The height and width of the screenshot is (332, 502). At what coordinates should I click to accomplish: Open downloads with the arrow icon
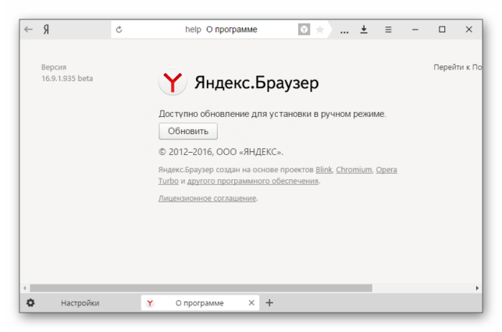point(364,30)
